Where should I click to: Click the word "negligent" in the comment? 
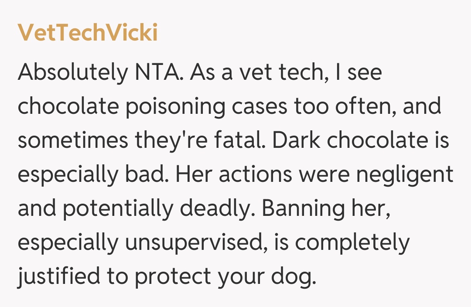405,175
